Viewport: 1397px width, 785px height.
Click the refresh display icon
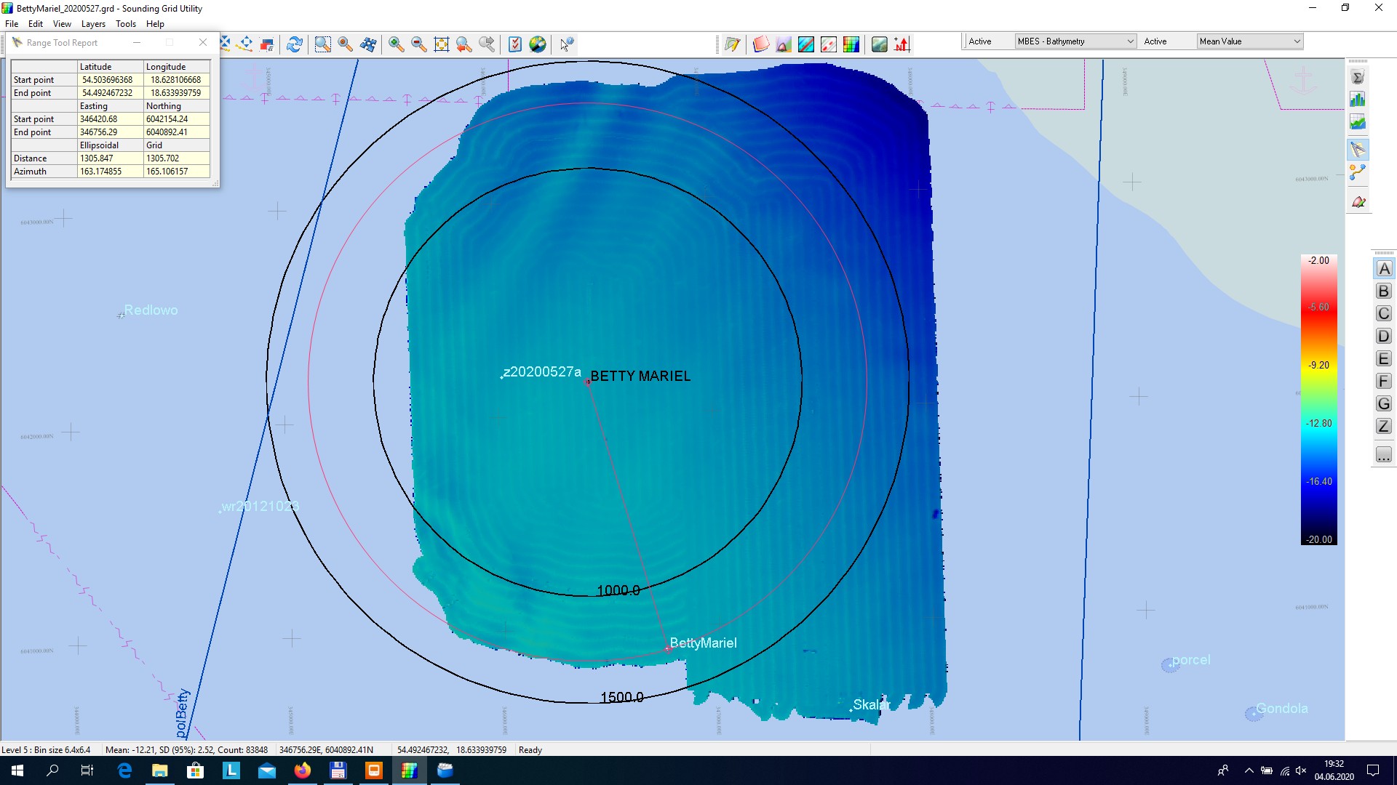coord(294,44)
